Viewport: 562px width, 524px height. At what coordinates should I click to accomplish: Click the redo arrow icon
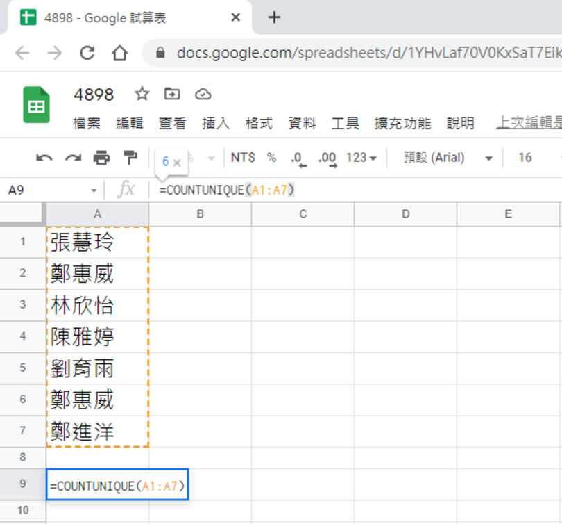pos(73,158)
